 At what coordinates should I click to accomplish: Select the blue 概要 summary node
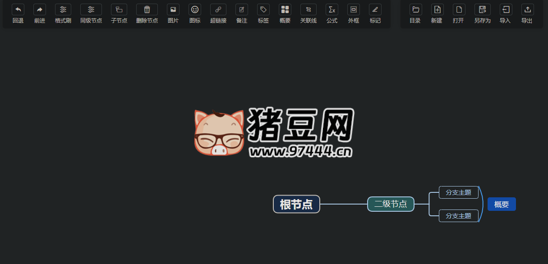(x=502, y=204)
